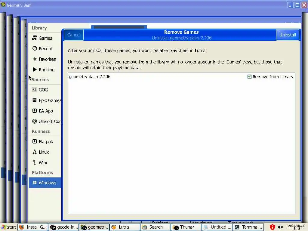Select the Flatpak runner icon

click(x=35, y=141)
